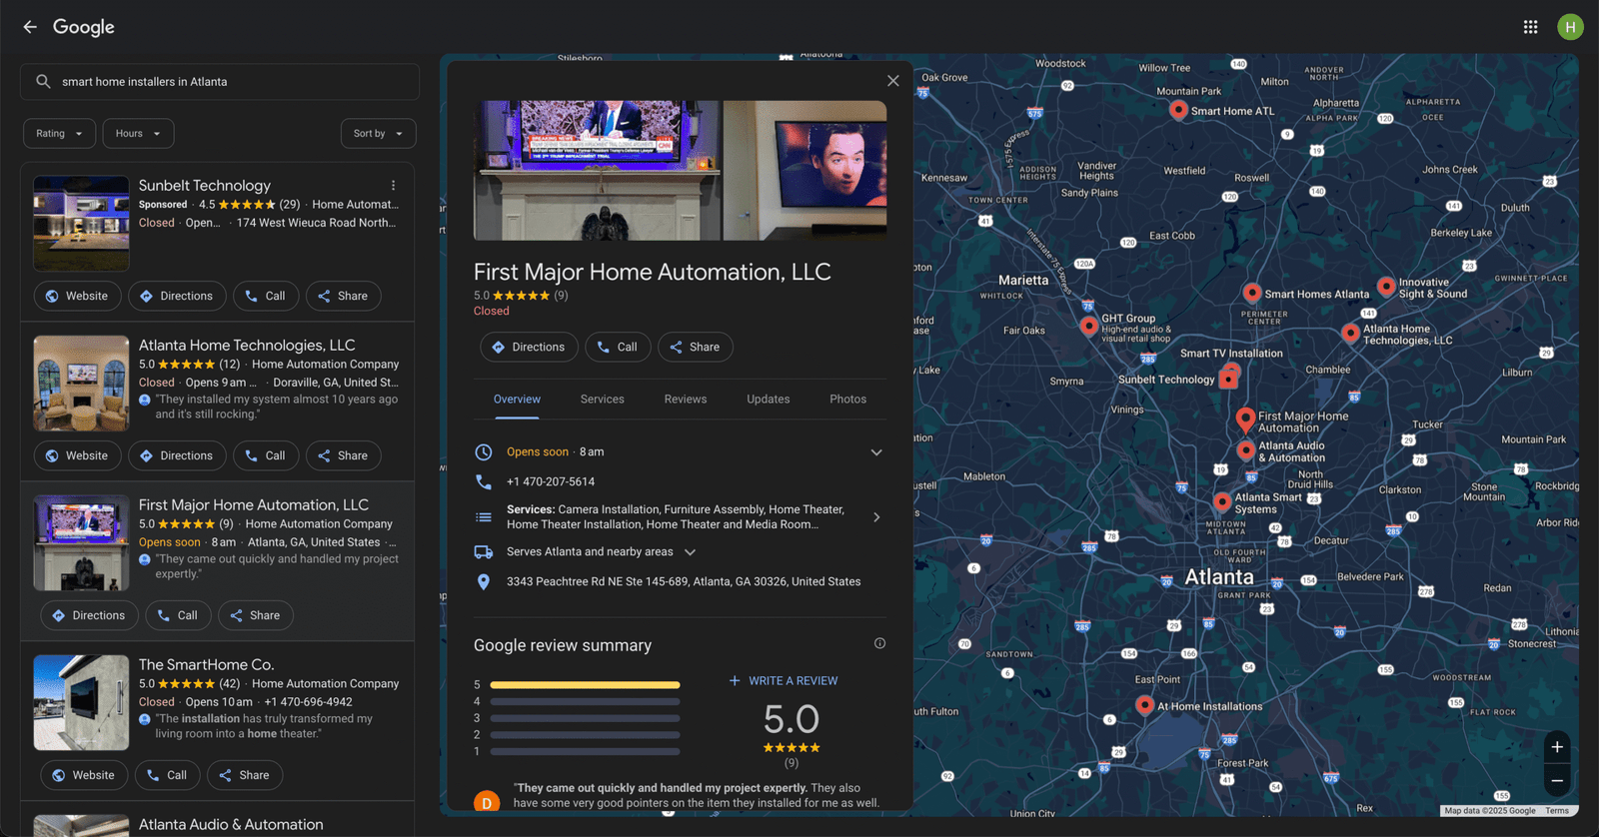Open The SmartHome Co. Website

click(x=84, y=775)
